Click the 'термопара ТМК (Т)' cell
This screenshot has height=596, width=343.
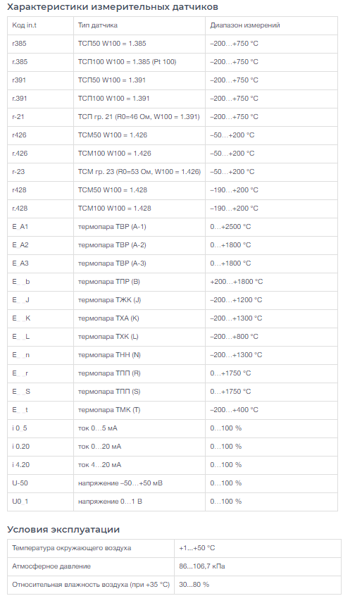coord(139,410)
